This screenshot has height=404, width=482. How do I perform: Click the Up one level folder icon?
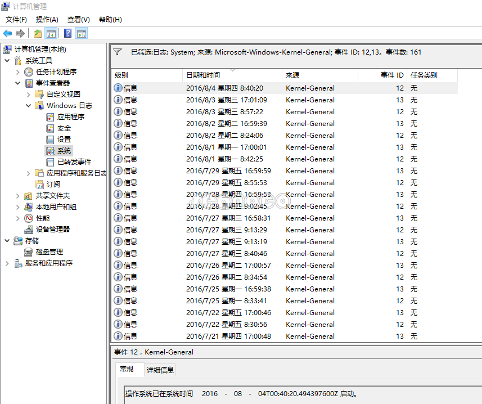tap(38, 34)
